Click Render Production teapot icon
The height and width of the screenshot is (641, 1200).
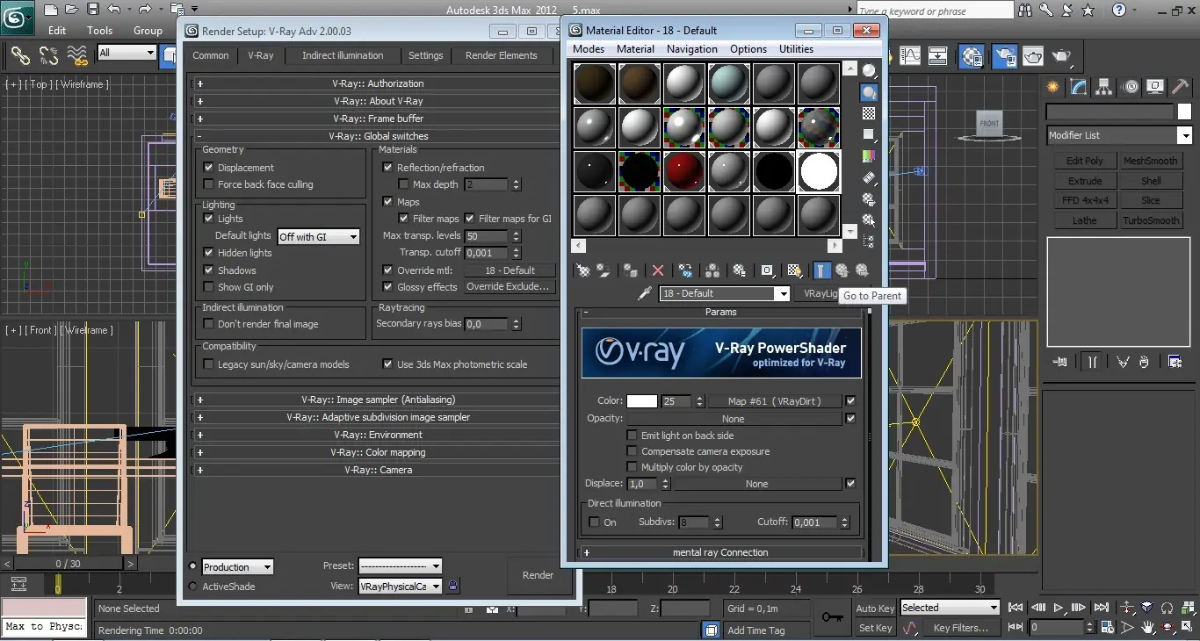pos(1061,56)
